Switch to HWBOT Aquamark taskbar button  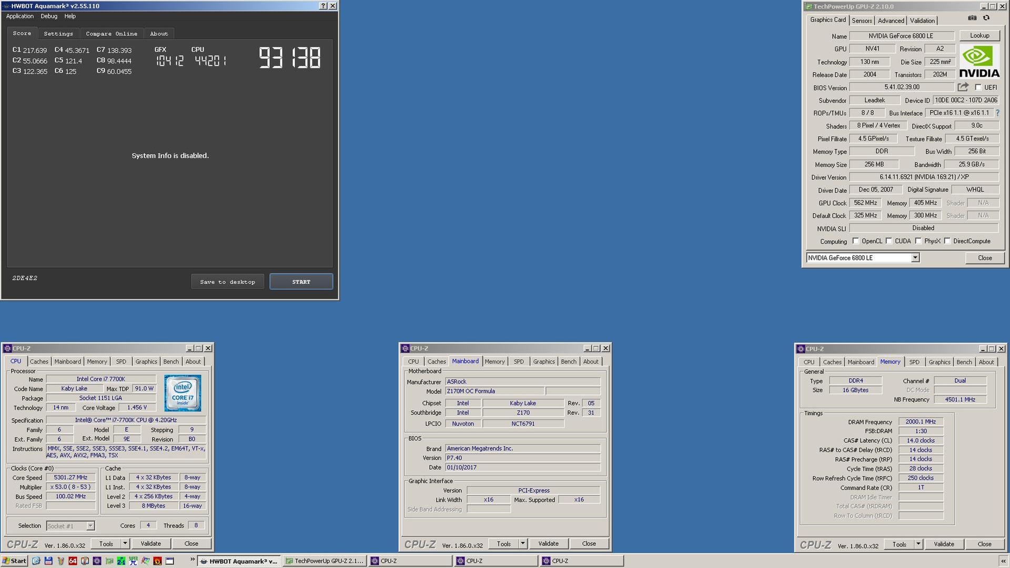pyautogui.click(x=239, y=561)
